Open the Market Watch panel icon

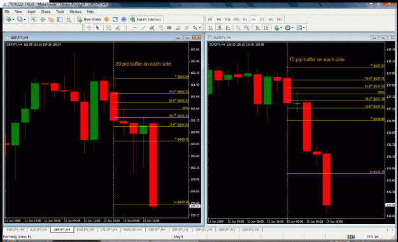[34, 20]
